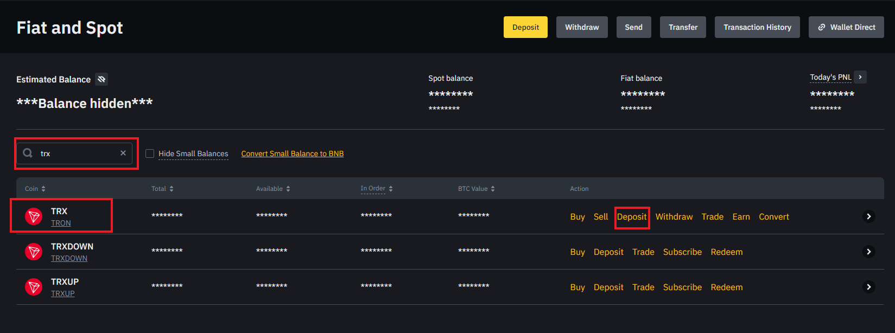This screenshot has width=895, height=333.
Task: Click Trade in the TRXUP row
Action: [643, 287]
